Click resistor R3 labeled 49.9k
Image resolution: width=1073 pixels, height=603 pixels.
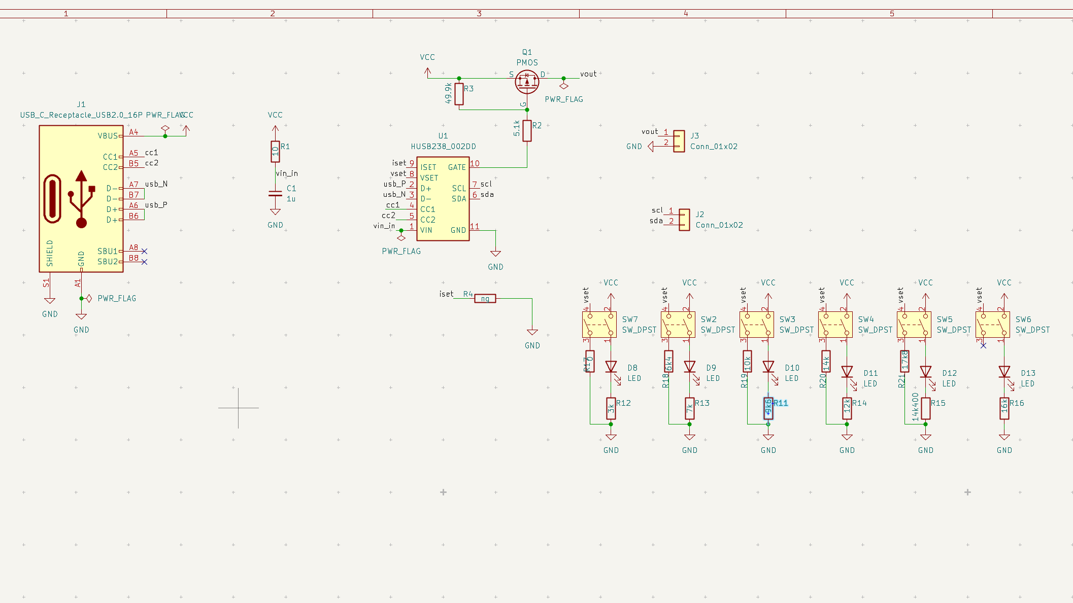459,94
